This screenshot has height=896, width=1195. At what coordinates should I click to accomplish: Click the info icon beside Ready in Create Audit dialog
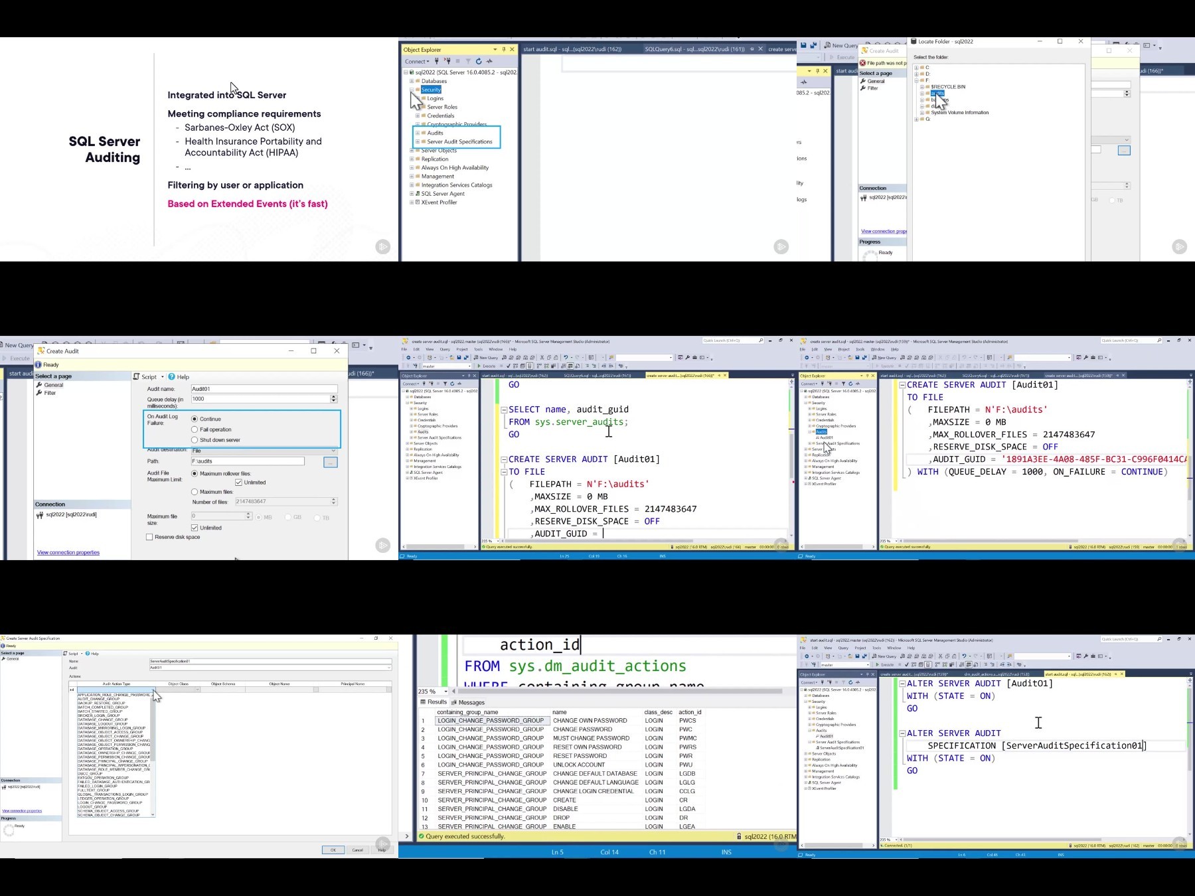(39, 364)
